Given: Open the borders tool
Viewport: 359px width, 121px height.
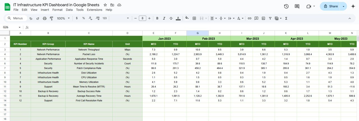Looking at the screenshot, I should pos(194,18).
